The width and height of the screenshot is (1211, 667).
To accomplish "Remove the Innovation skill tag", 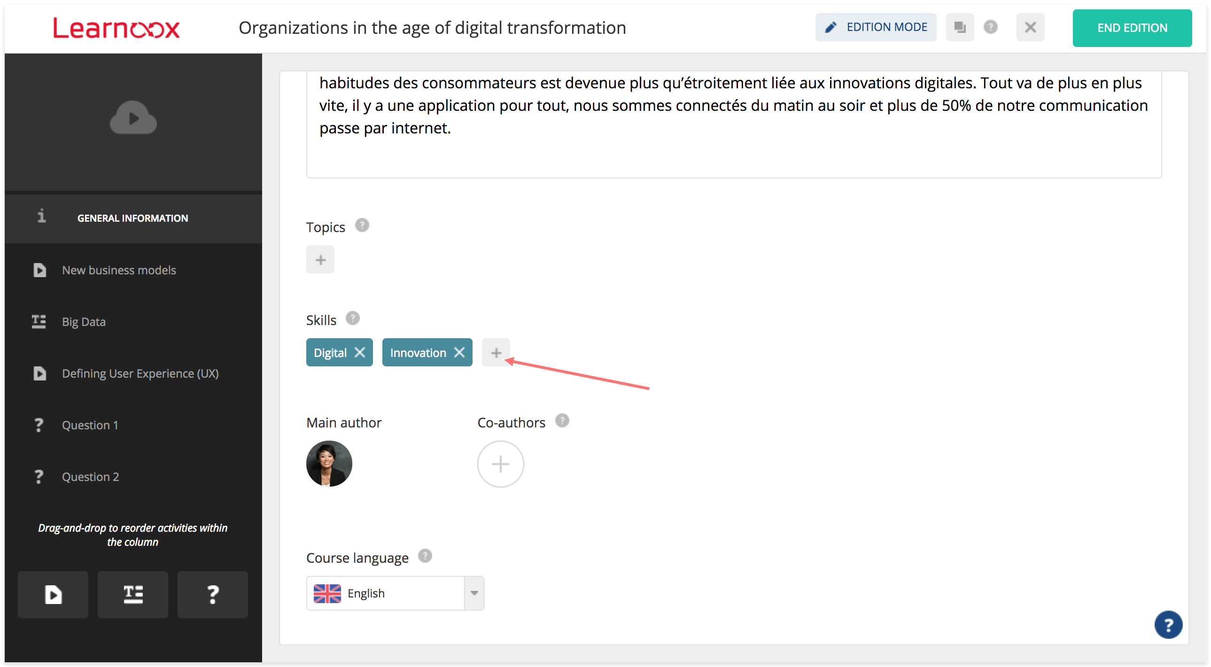I will coord(459,353).
